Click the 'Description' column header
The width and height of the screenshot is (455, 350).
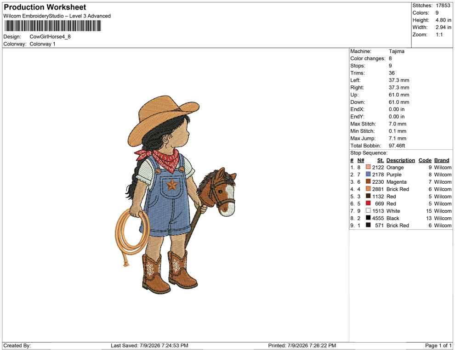click(x=400, y=160)
